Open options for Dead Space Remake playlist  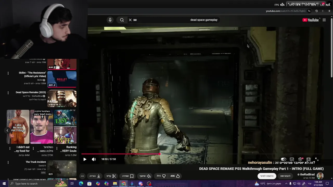(8, 93)
